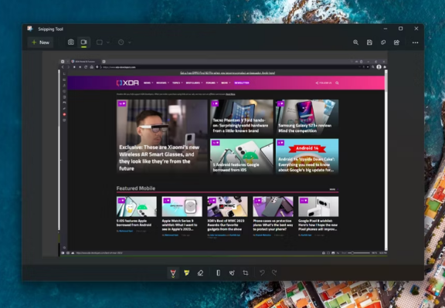This screenshot has width=445, height=308.
Task: Expand the BEST GUIDES menu on XDA navbar
Action: [194, 83]
